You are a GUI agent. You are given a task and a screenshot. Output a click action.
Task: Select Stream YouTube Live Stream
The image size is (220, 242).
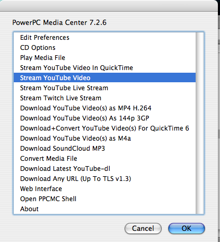pos(104,88)
